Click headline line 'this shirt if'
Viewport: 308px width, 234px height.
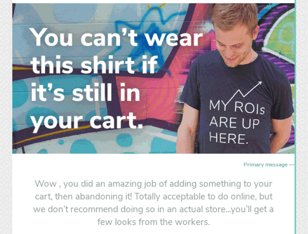[x=94, y=65]
